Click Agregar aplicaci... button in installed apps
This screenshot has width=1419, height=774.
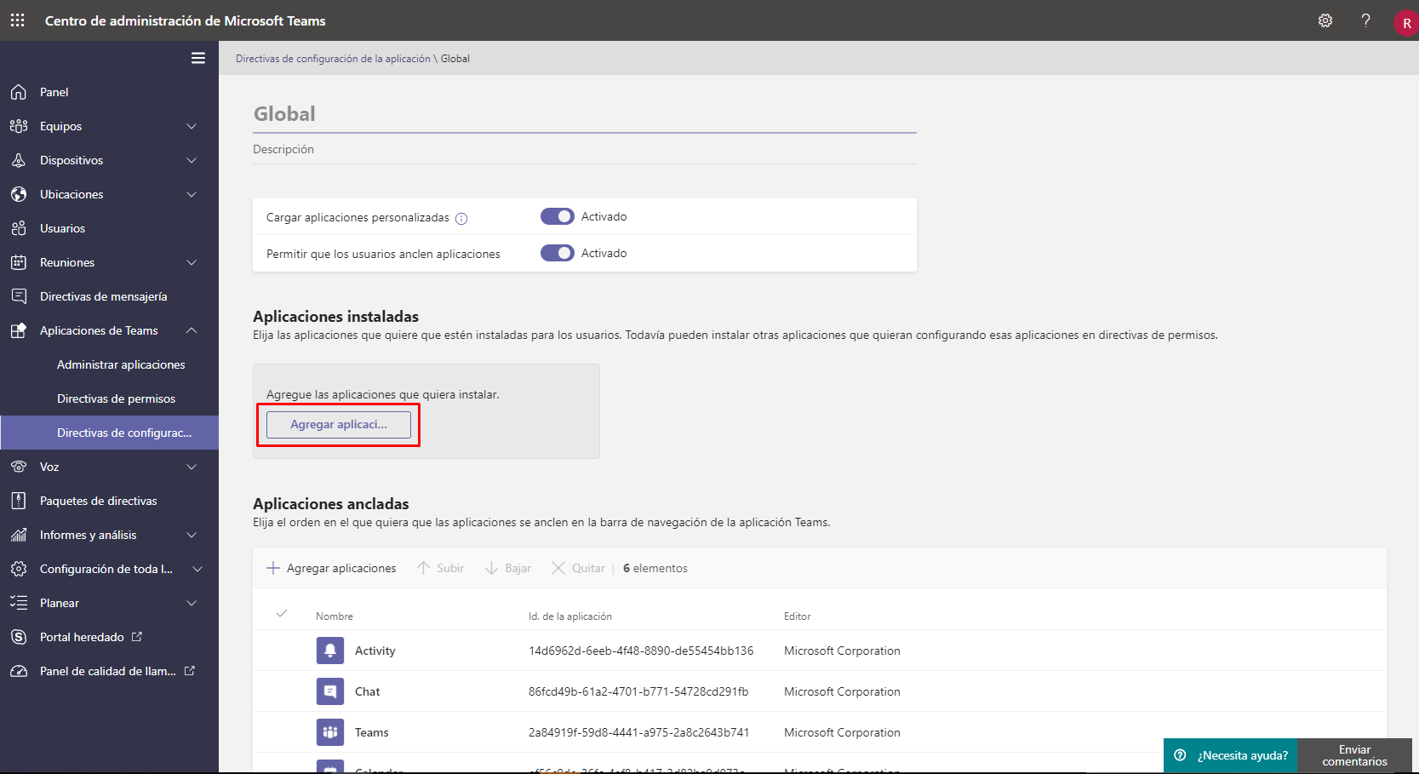339,425
